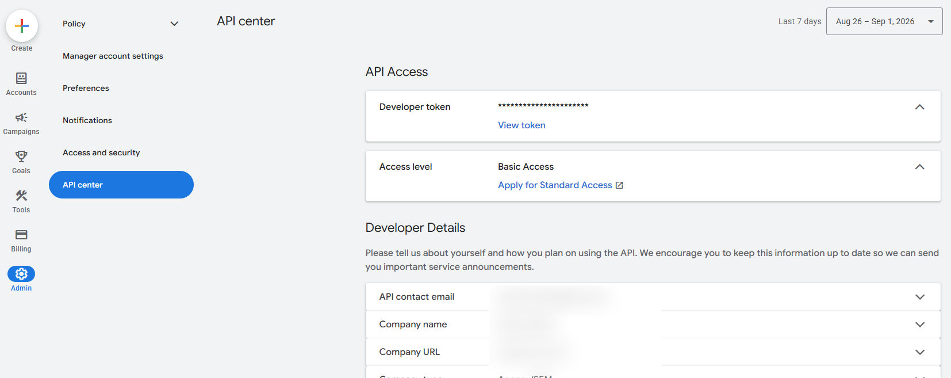The height and width of the screenshot is (378, 951).
Task: Click the View token link
Action: tap(521, 125)
